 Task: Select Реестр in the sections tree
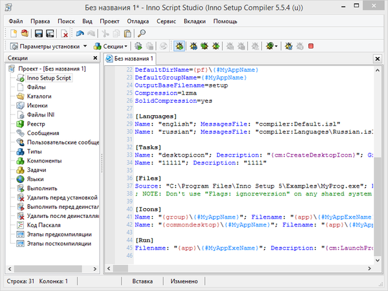click(x=36, y=124)
